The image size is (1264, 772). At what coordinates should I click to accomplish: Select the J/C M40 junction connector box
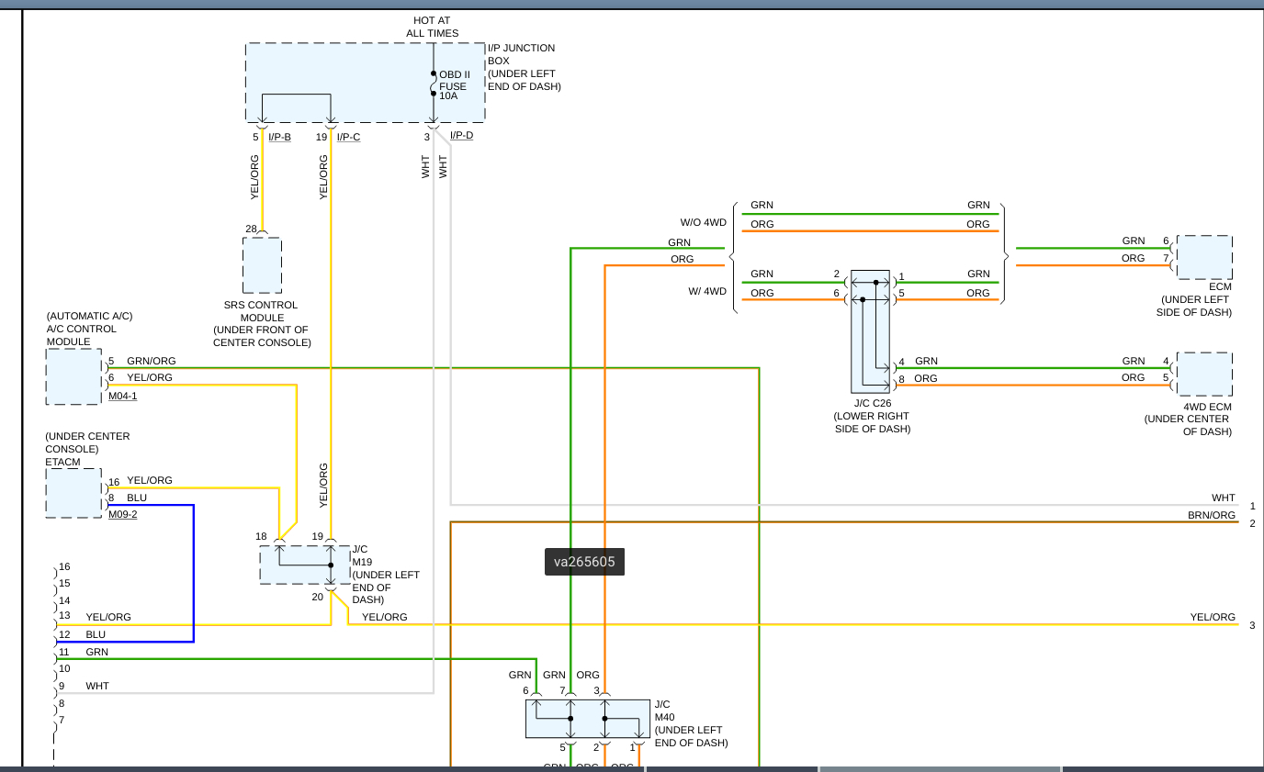click(x=587, y=718)
